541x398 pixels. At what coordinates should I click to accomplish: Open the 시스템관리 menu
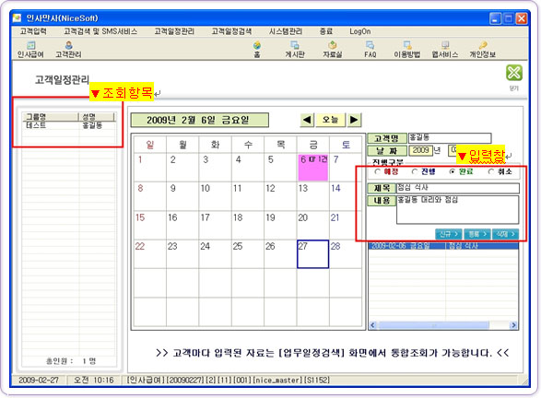[x=286, y=31]
